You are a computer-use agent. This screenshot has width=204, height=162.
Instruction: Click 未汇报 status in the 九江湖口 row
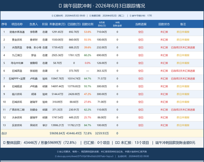(x=164, y=55)
